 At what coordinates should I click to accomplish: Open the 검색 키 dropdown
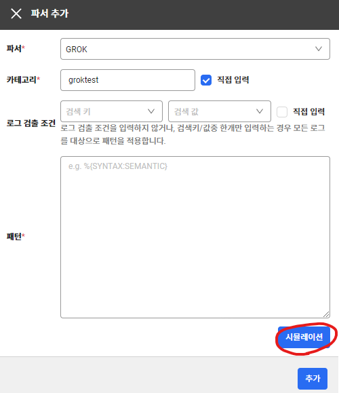click(111, 111)
